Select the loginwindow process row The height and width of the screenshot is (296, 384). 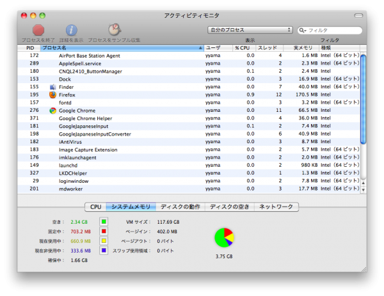coord(189,181)
